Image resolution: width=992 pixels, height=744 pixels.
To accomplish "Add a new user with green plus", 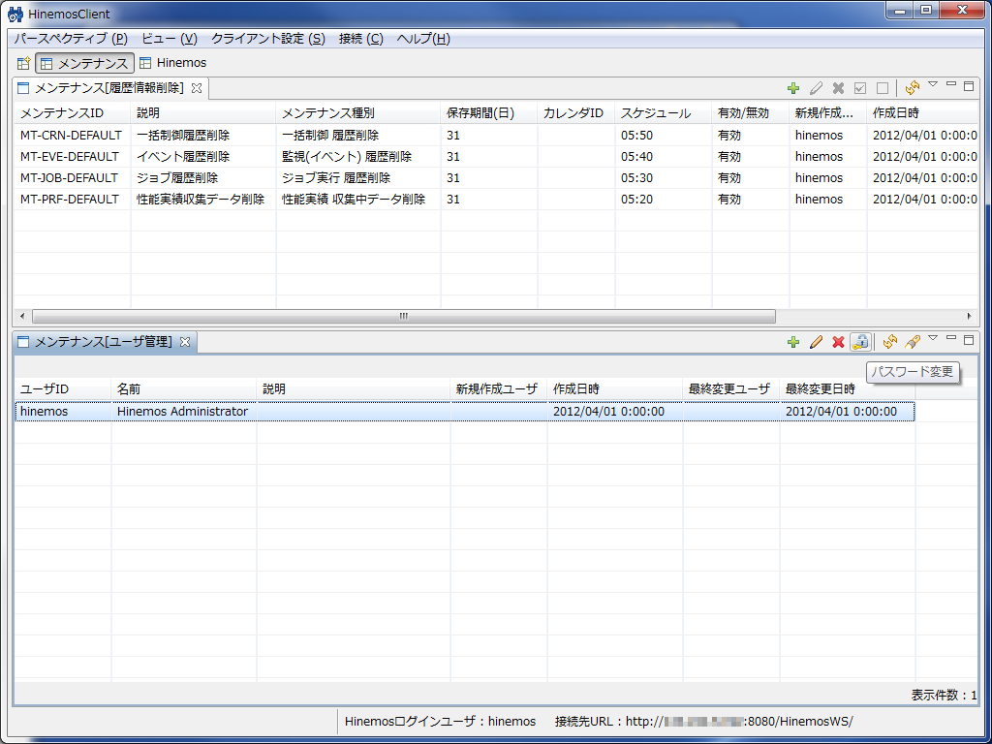I will [x=793, y=342].
